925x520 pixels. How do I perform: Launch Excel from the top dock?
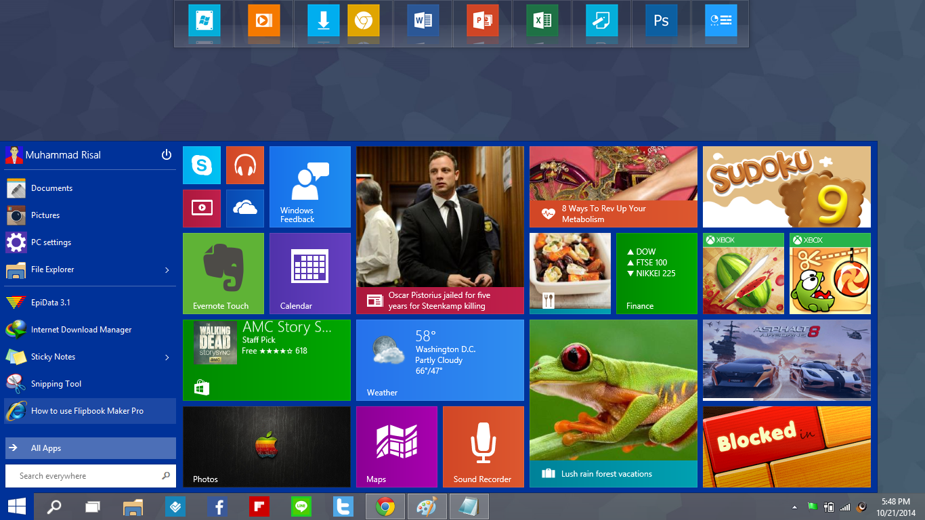coord(542,20)
